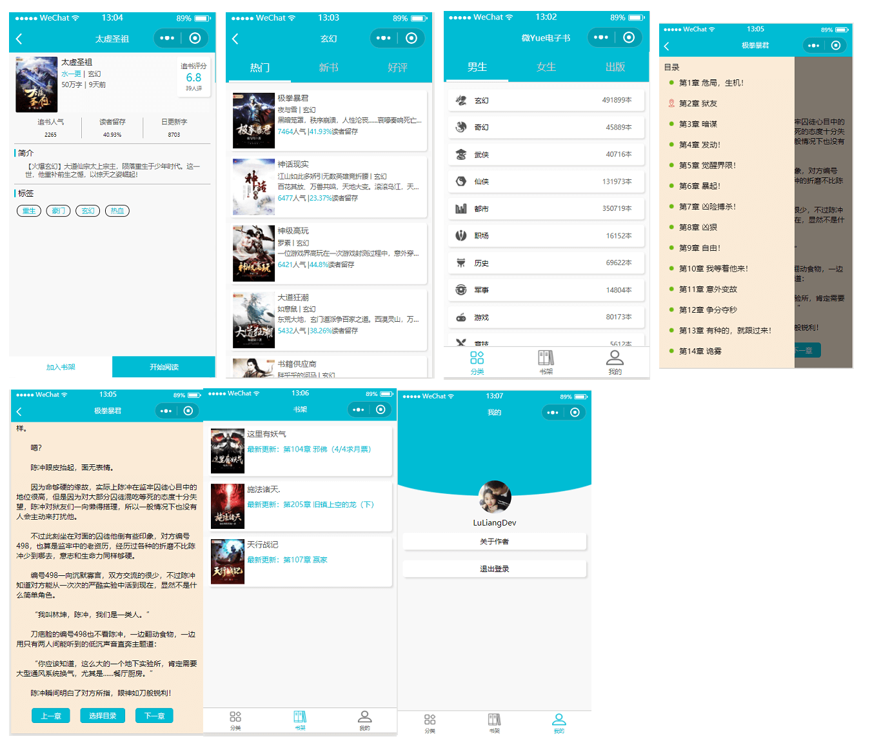Tap 退出登录 button
Viewport: 872px width, 752px height.
(x=495, y=569)
